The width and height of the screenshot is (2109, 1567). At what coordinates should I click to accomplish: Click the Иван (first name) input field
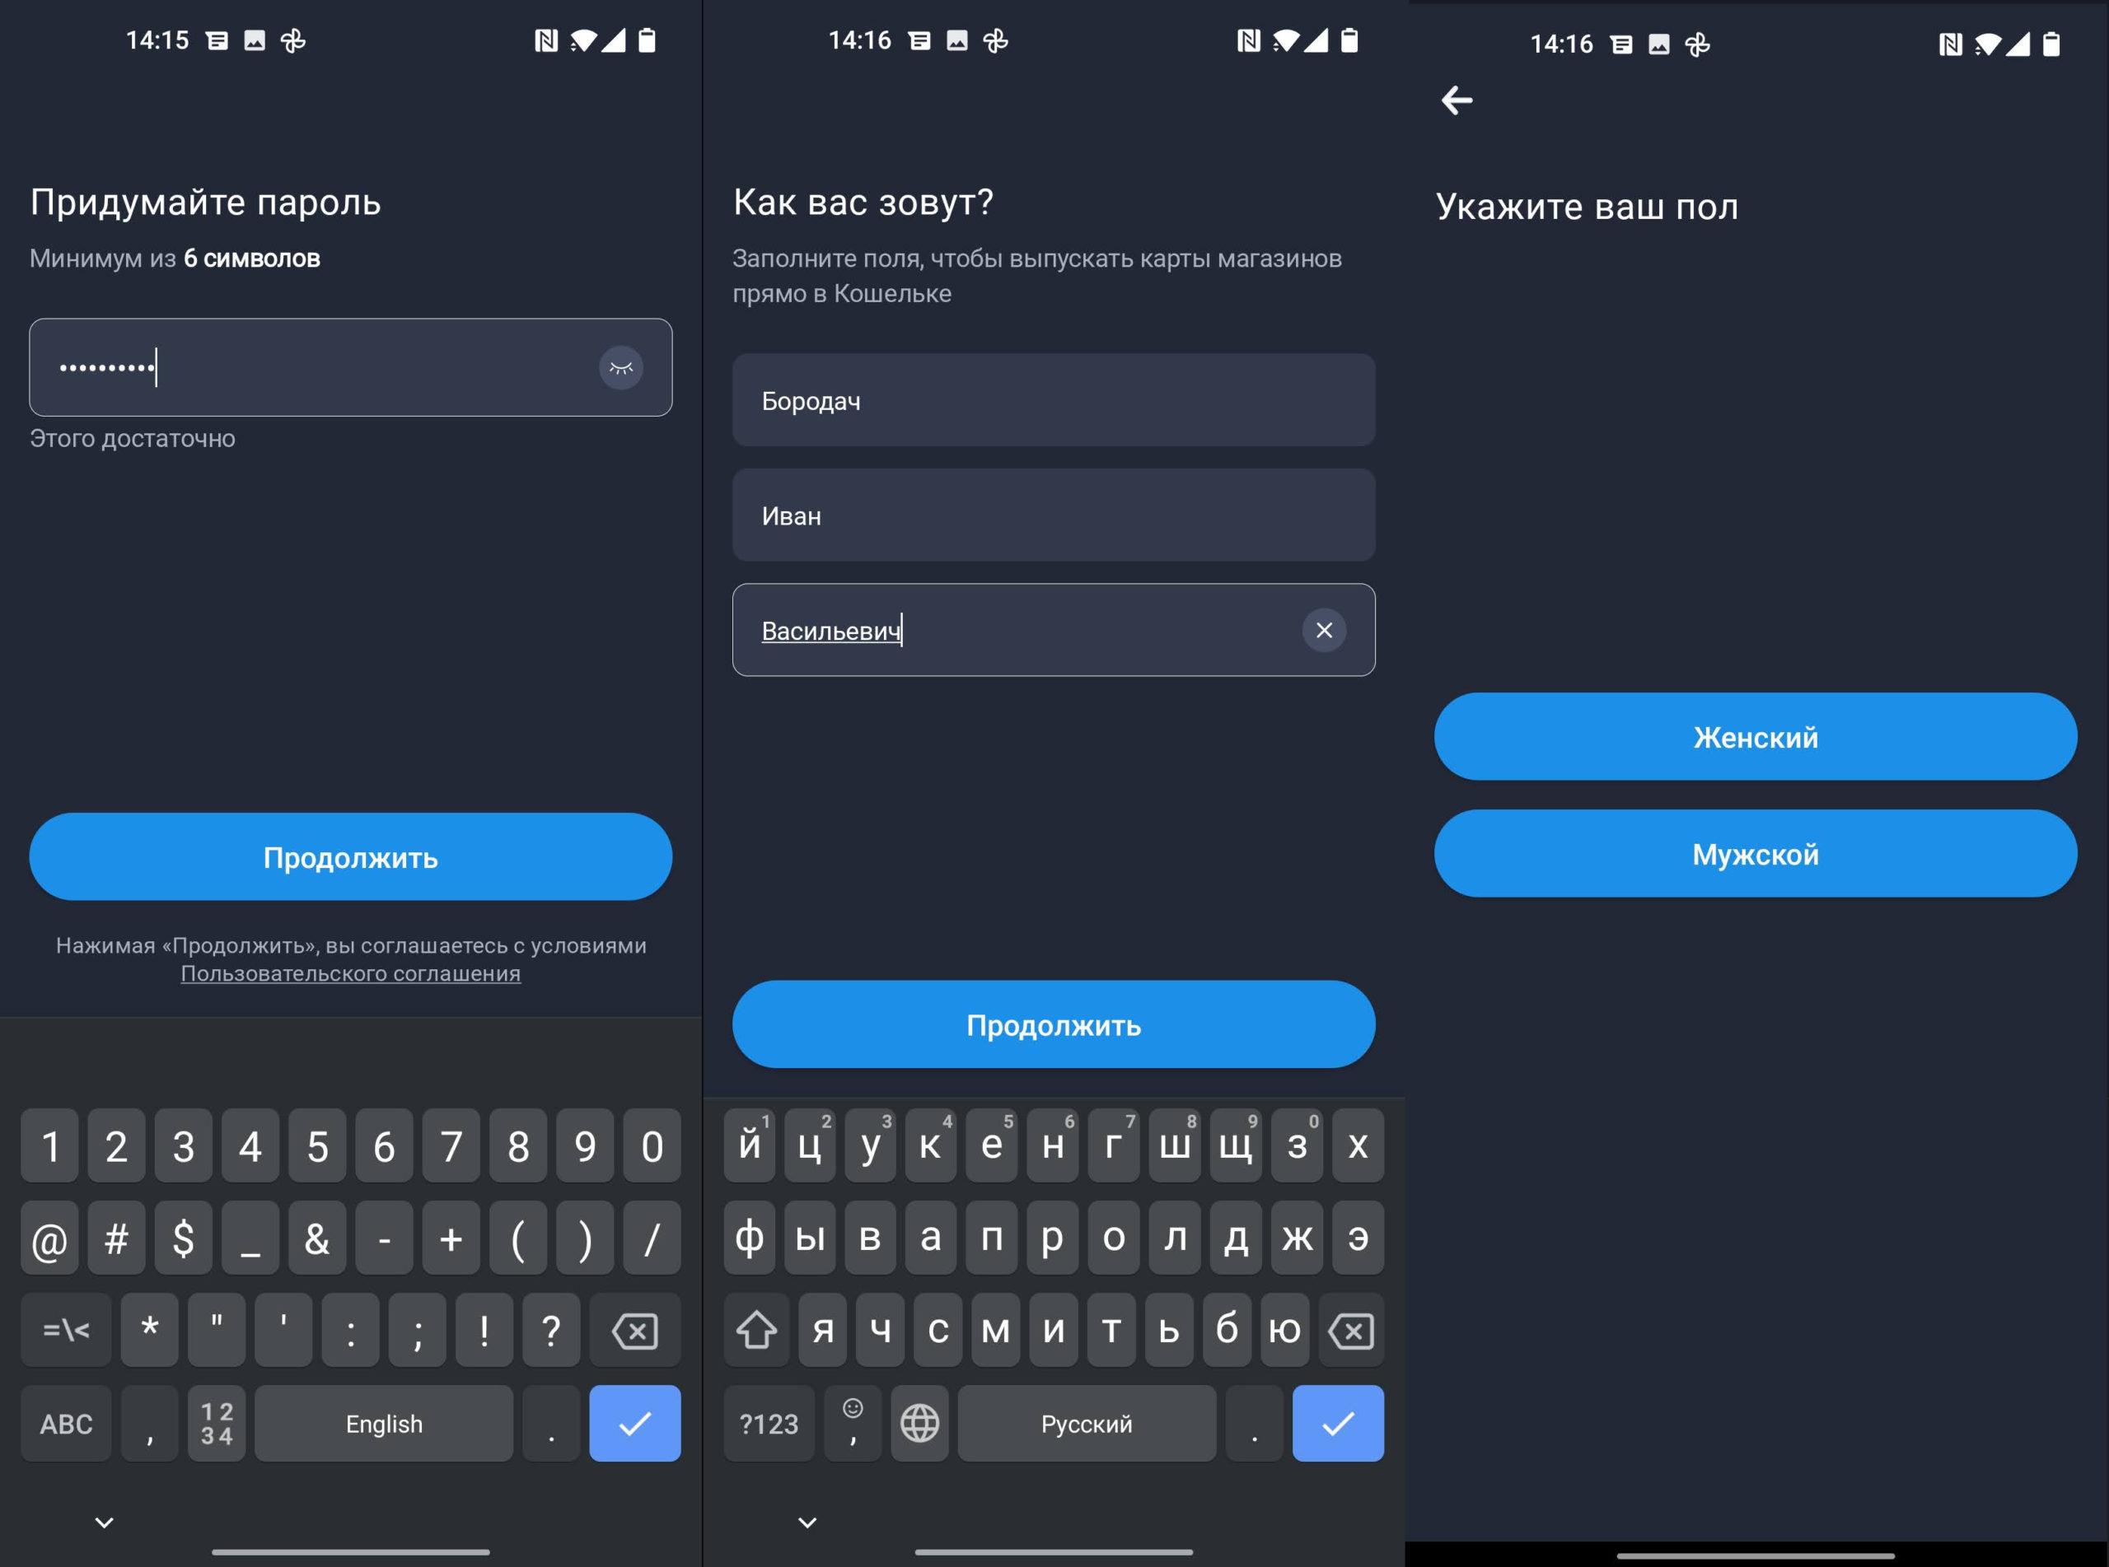coord(1054,515)
